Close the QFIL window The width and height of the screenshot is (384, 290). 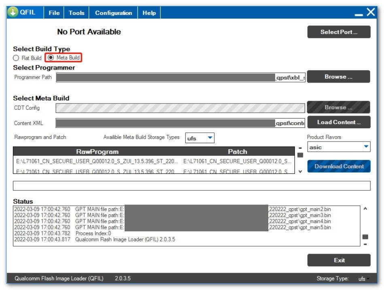click(371, 12)
